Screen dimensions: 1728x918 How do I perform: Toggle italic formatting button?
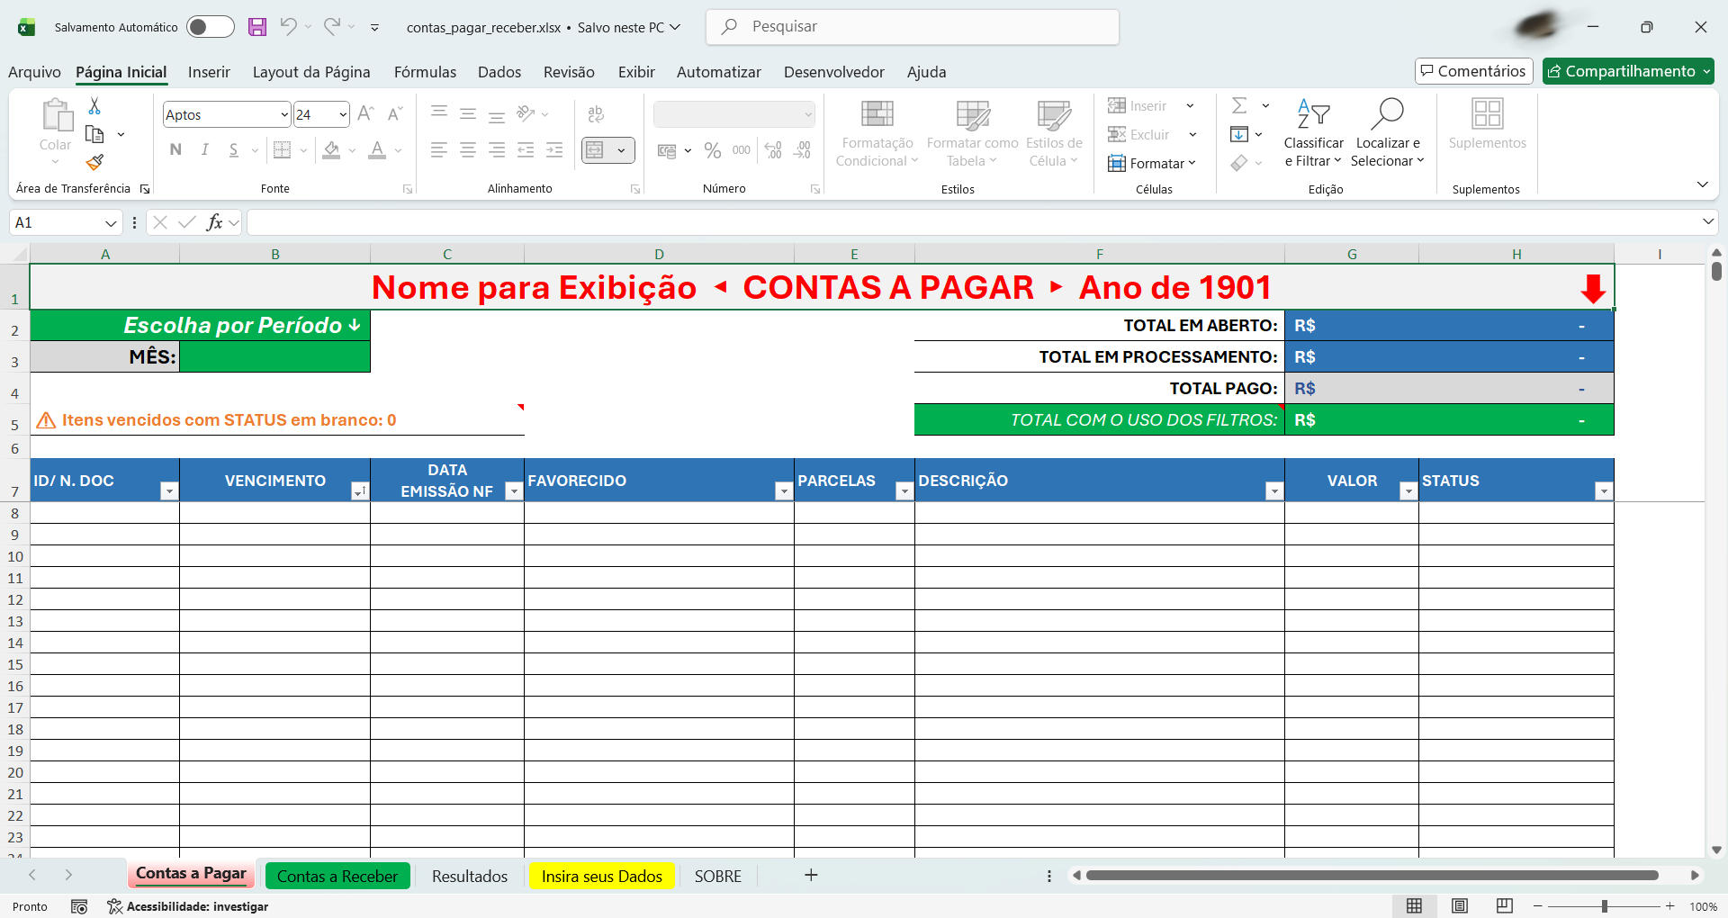click(x=205, y=150)
